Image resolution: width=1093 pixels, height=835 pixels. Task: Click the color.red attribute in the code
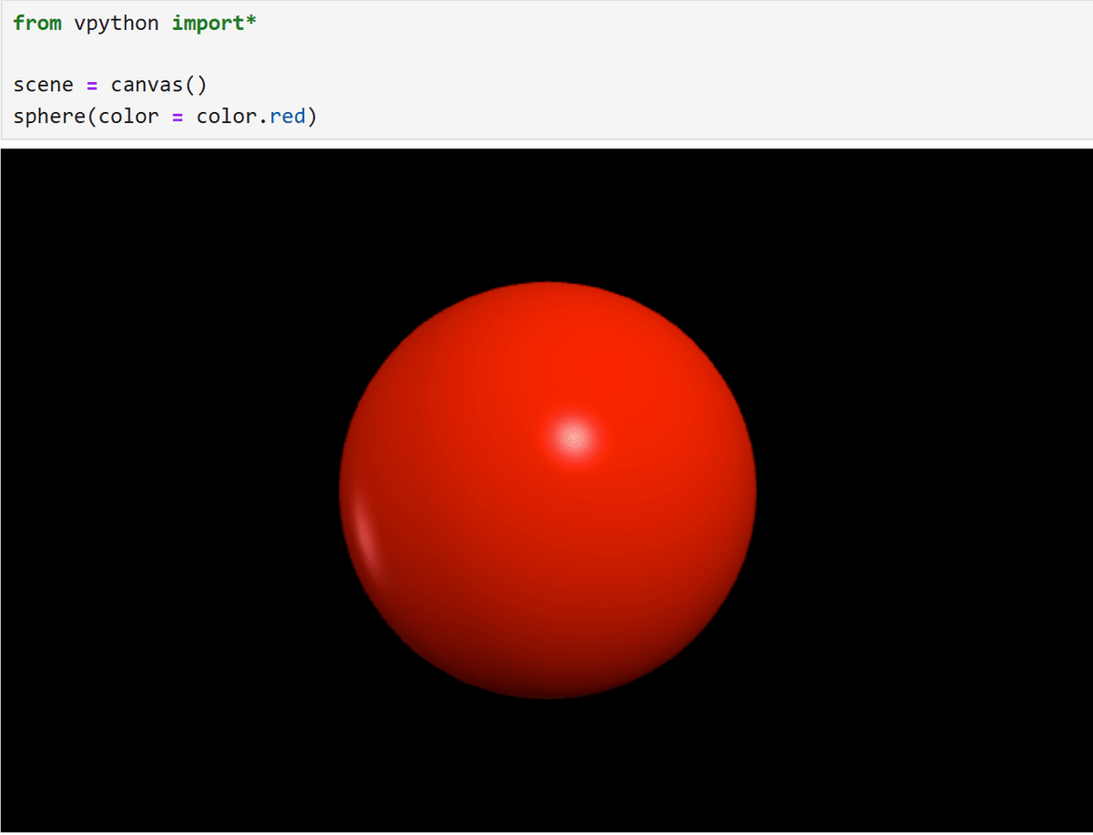click(x=250, y=116)
